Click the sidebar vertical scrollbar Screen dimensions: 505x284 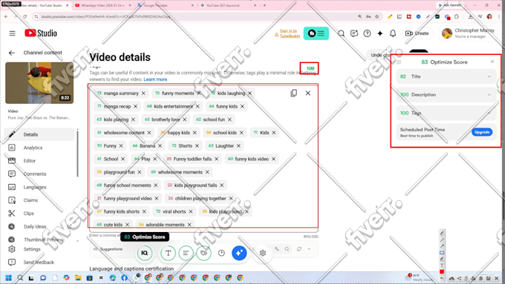(x=77, y=153)
